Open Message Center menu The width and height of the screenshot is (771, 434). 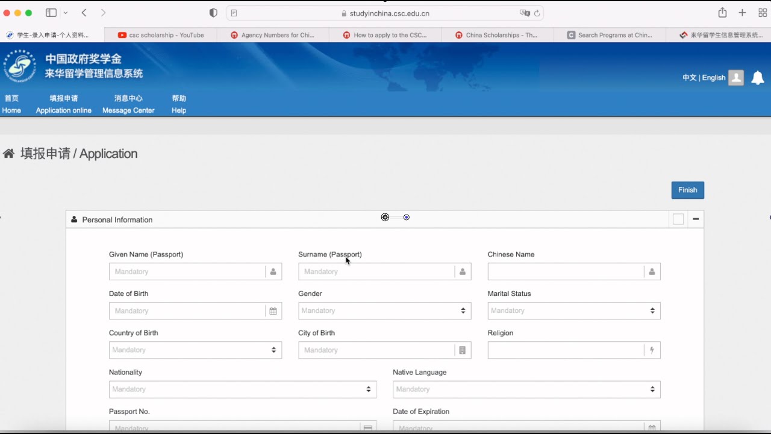(128, 104)
